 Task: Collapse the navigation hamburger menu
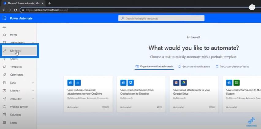(x=4, y=27)
